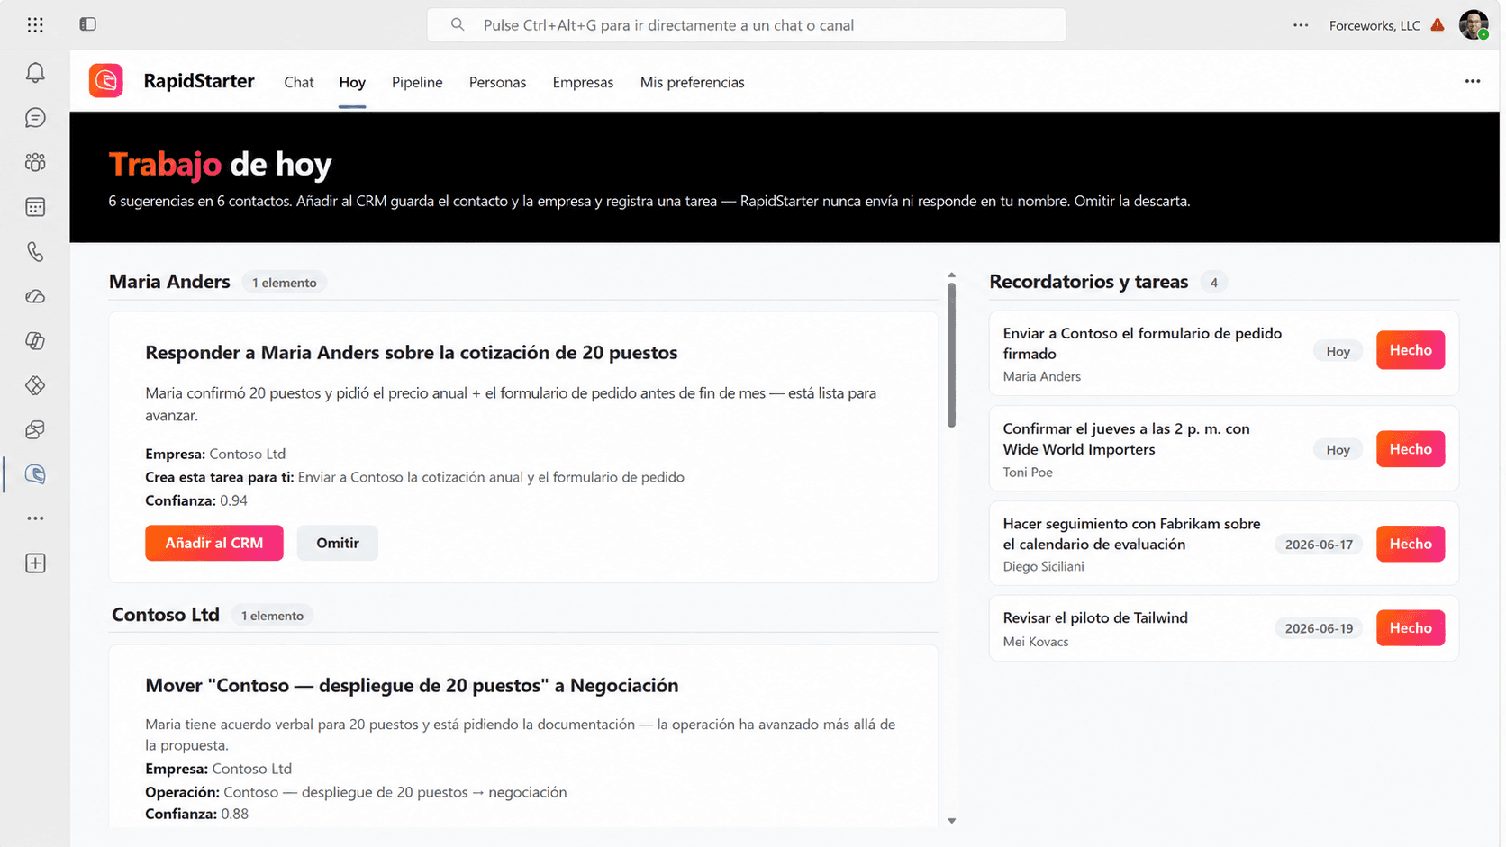
Task: Click Omitir on Maria Anders suggestion
Action: point(338,543)
